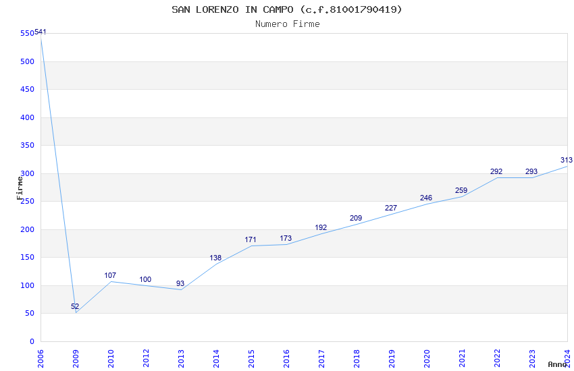The height and width of the screenshot is (371, 574).
Task: Select the data label 93
Action: (x=180, y=283)
